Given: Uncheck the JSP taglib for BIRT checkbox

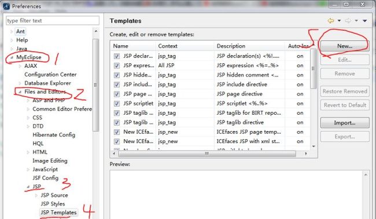Looking at the screenshot, I should click(x=117, y=113).
